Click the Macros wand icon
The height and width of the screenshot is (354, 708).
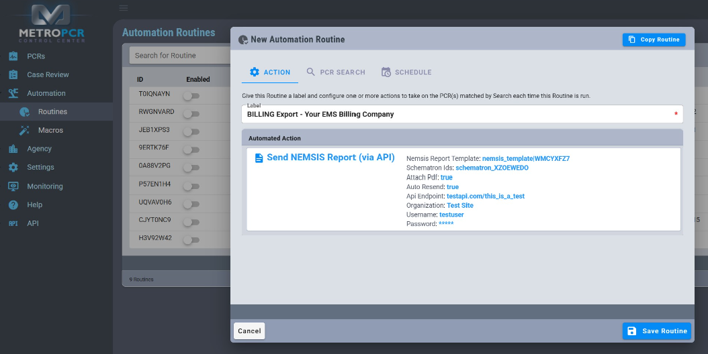click(24, 130)
